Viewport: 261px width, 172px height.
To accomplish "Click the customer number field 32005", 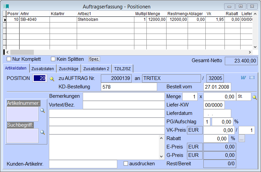I will click(215, 78).
